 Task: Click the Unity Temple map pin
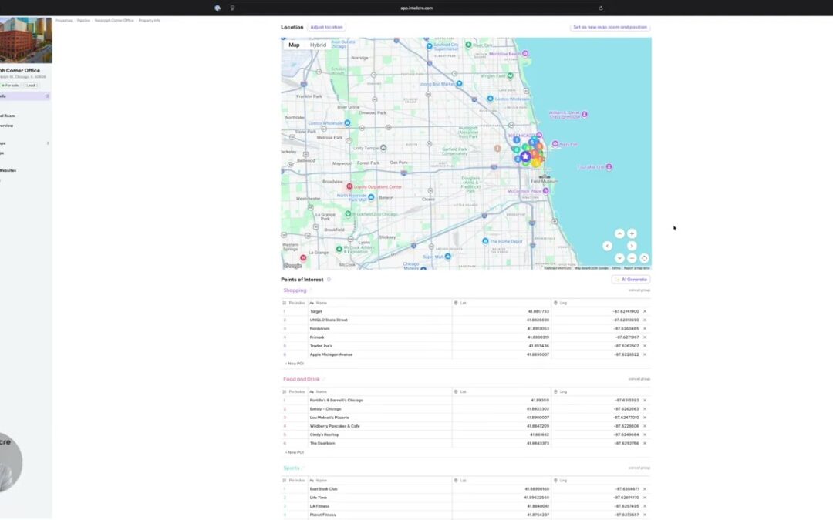click(383, 147)
